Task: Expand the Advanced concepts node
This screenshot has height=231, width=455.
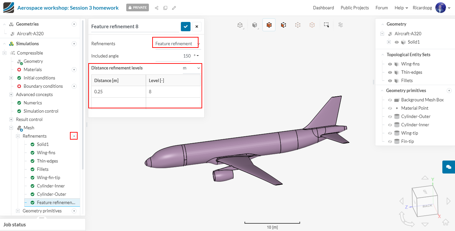Action: pos(11,94)
